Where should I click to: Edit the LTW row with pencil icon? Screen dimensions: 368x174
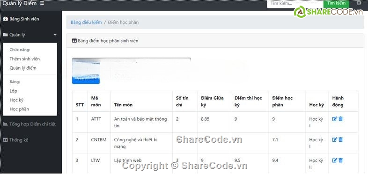point(335,160)
